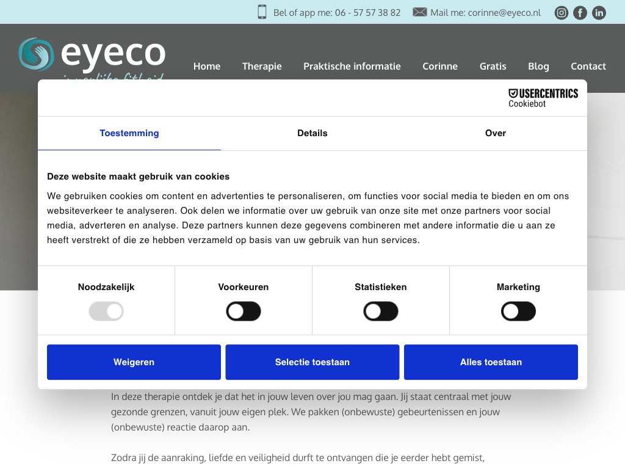Open Praktische informatie in navigation
The width and height of the screenshot is (625, 469).
352,66
